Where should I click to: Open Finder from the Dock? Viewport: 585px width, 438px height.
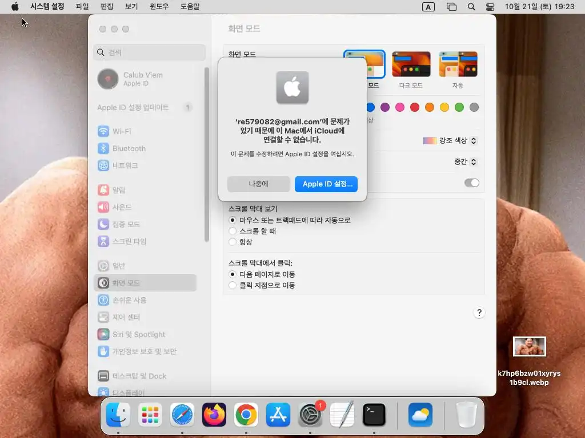(x=118, y=415)
